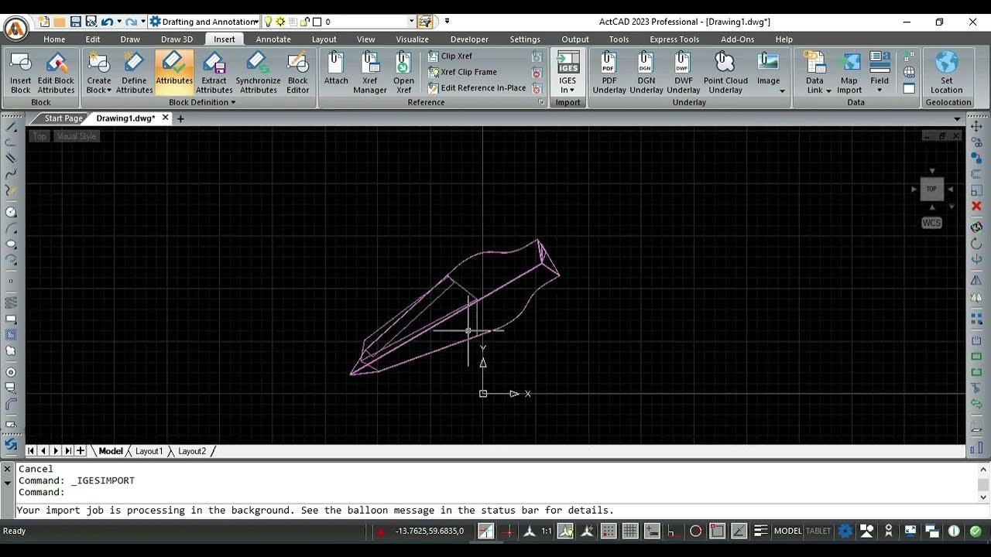Click Edit Reference In-Place button
Viewport: 991px width, 557px height.
[477, 88]
